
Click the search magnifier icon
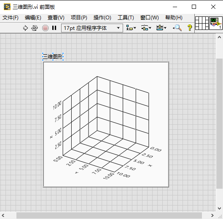pos(177,28)
